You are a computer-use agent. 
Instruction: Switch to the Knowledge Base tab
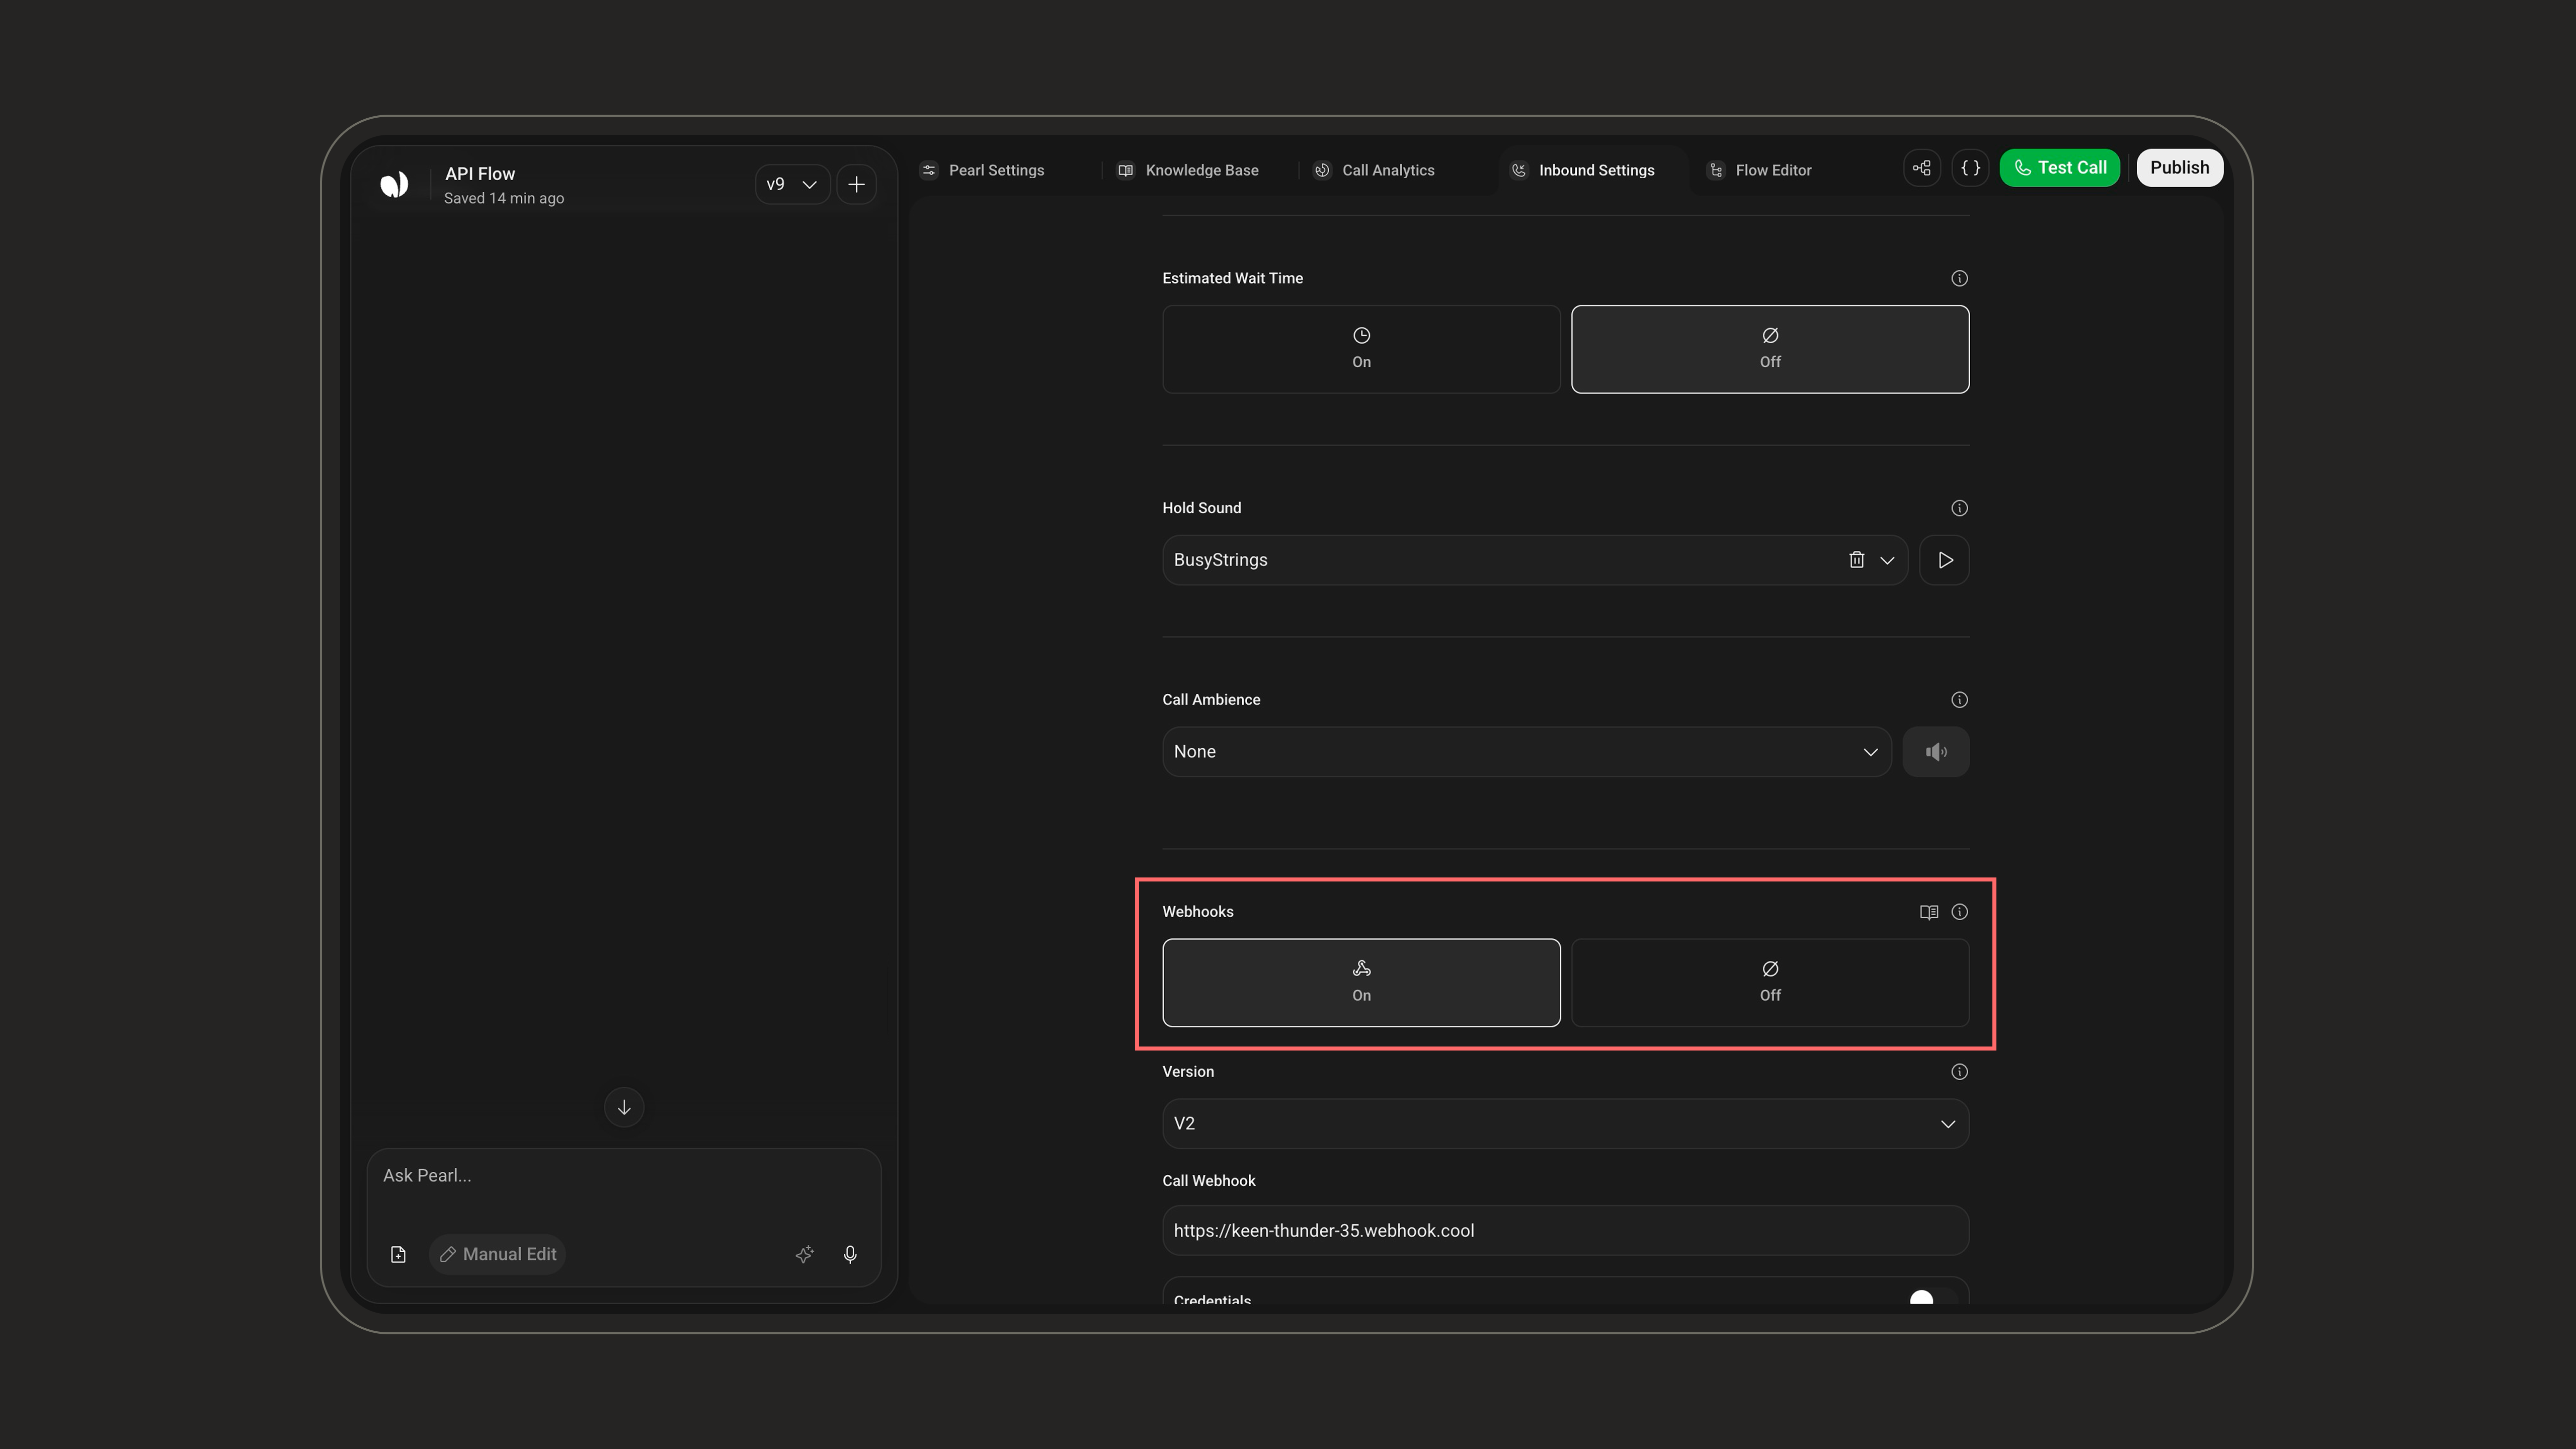pos(1188,170)
